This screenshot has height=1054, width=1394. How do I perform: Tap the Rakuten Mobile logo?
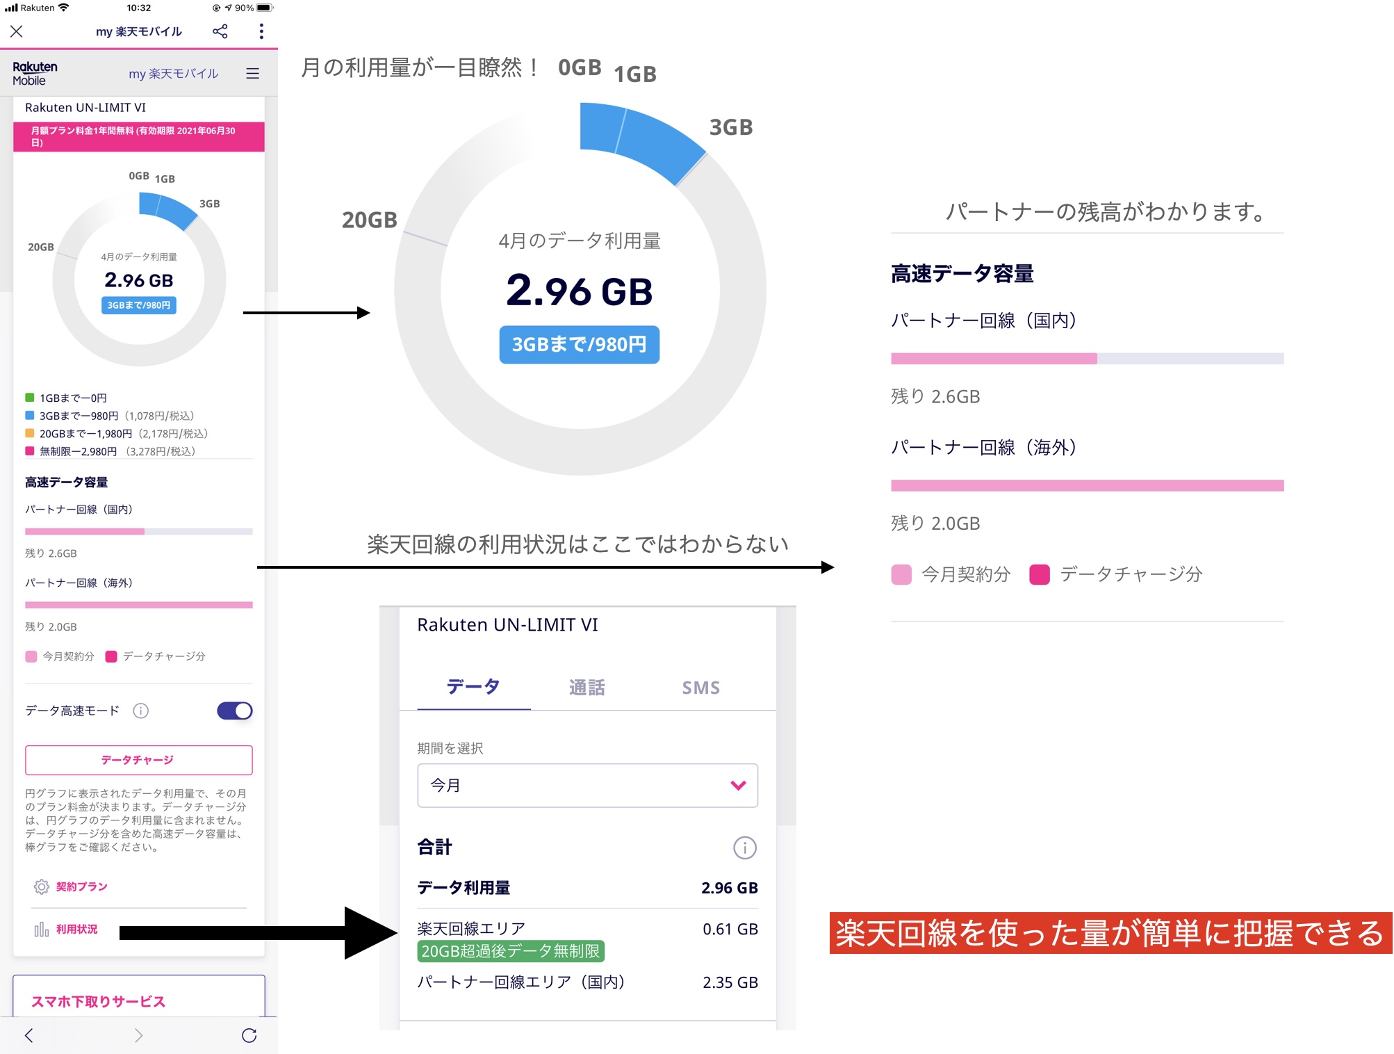coord(35,74)
